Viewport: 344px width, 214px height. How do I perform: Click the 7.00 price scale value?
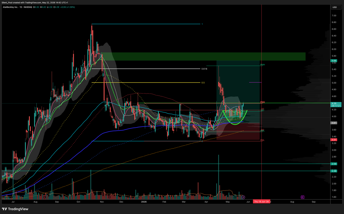point(334,15)
